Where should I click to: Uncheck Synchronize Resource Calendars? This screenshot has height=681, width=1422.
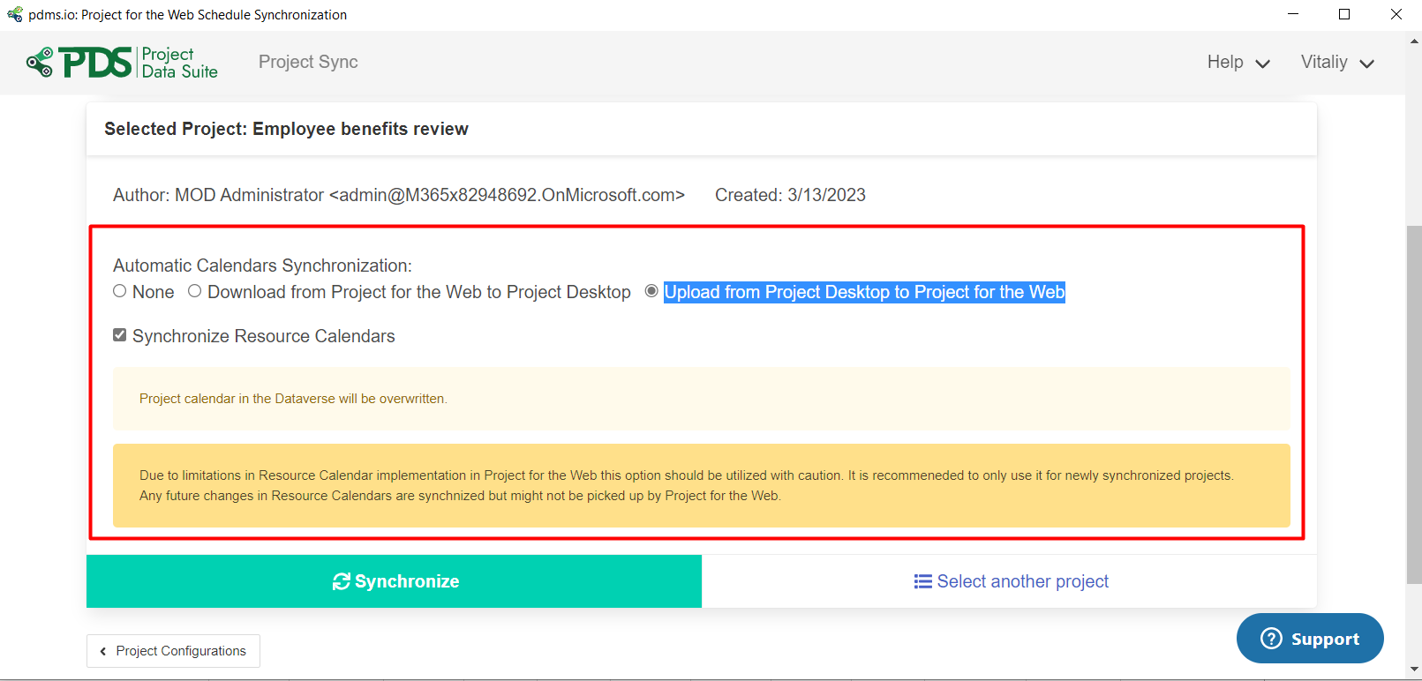coord(120,335)
